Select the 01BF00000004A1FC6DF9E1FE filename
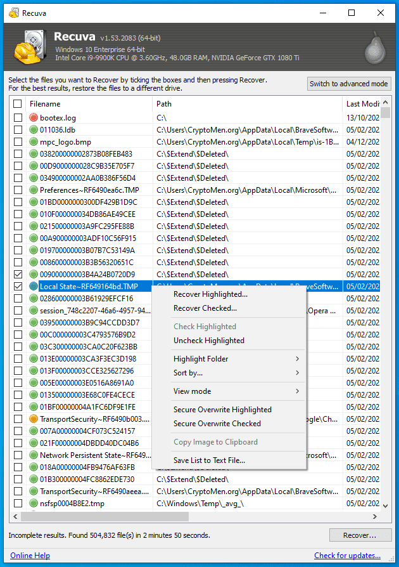This screenshot has height=567, width=399. (x=88, y=407)
